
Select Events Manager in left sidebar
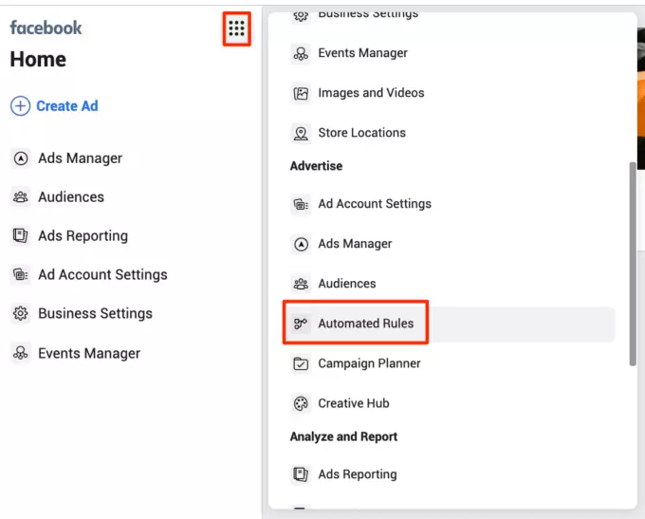(x=88, y=353)
